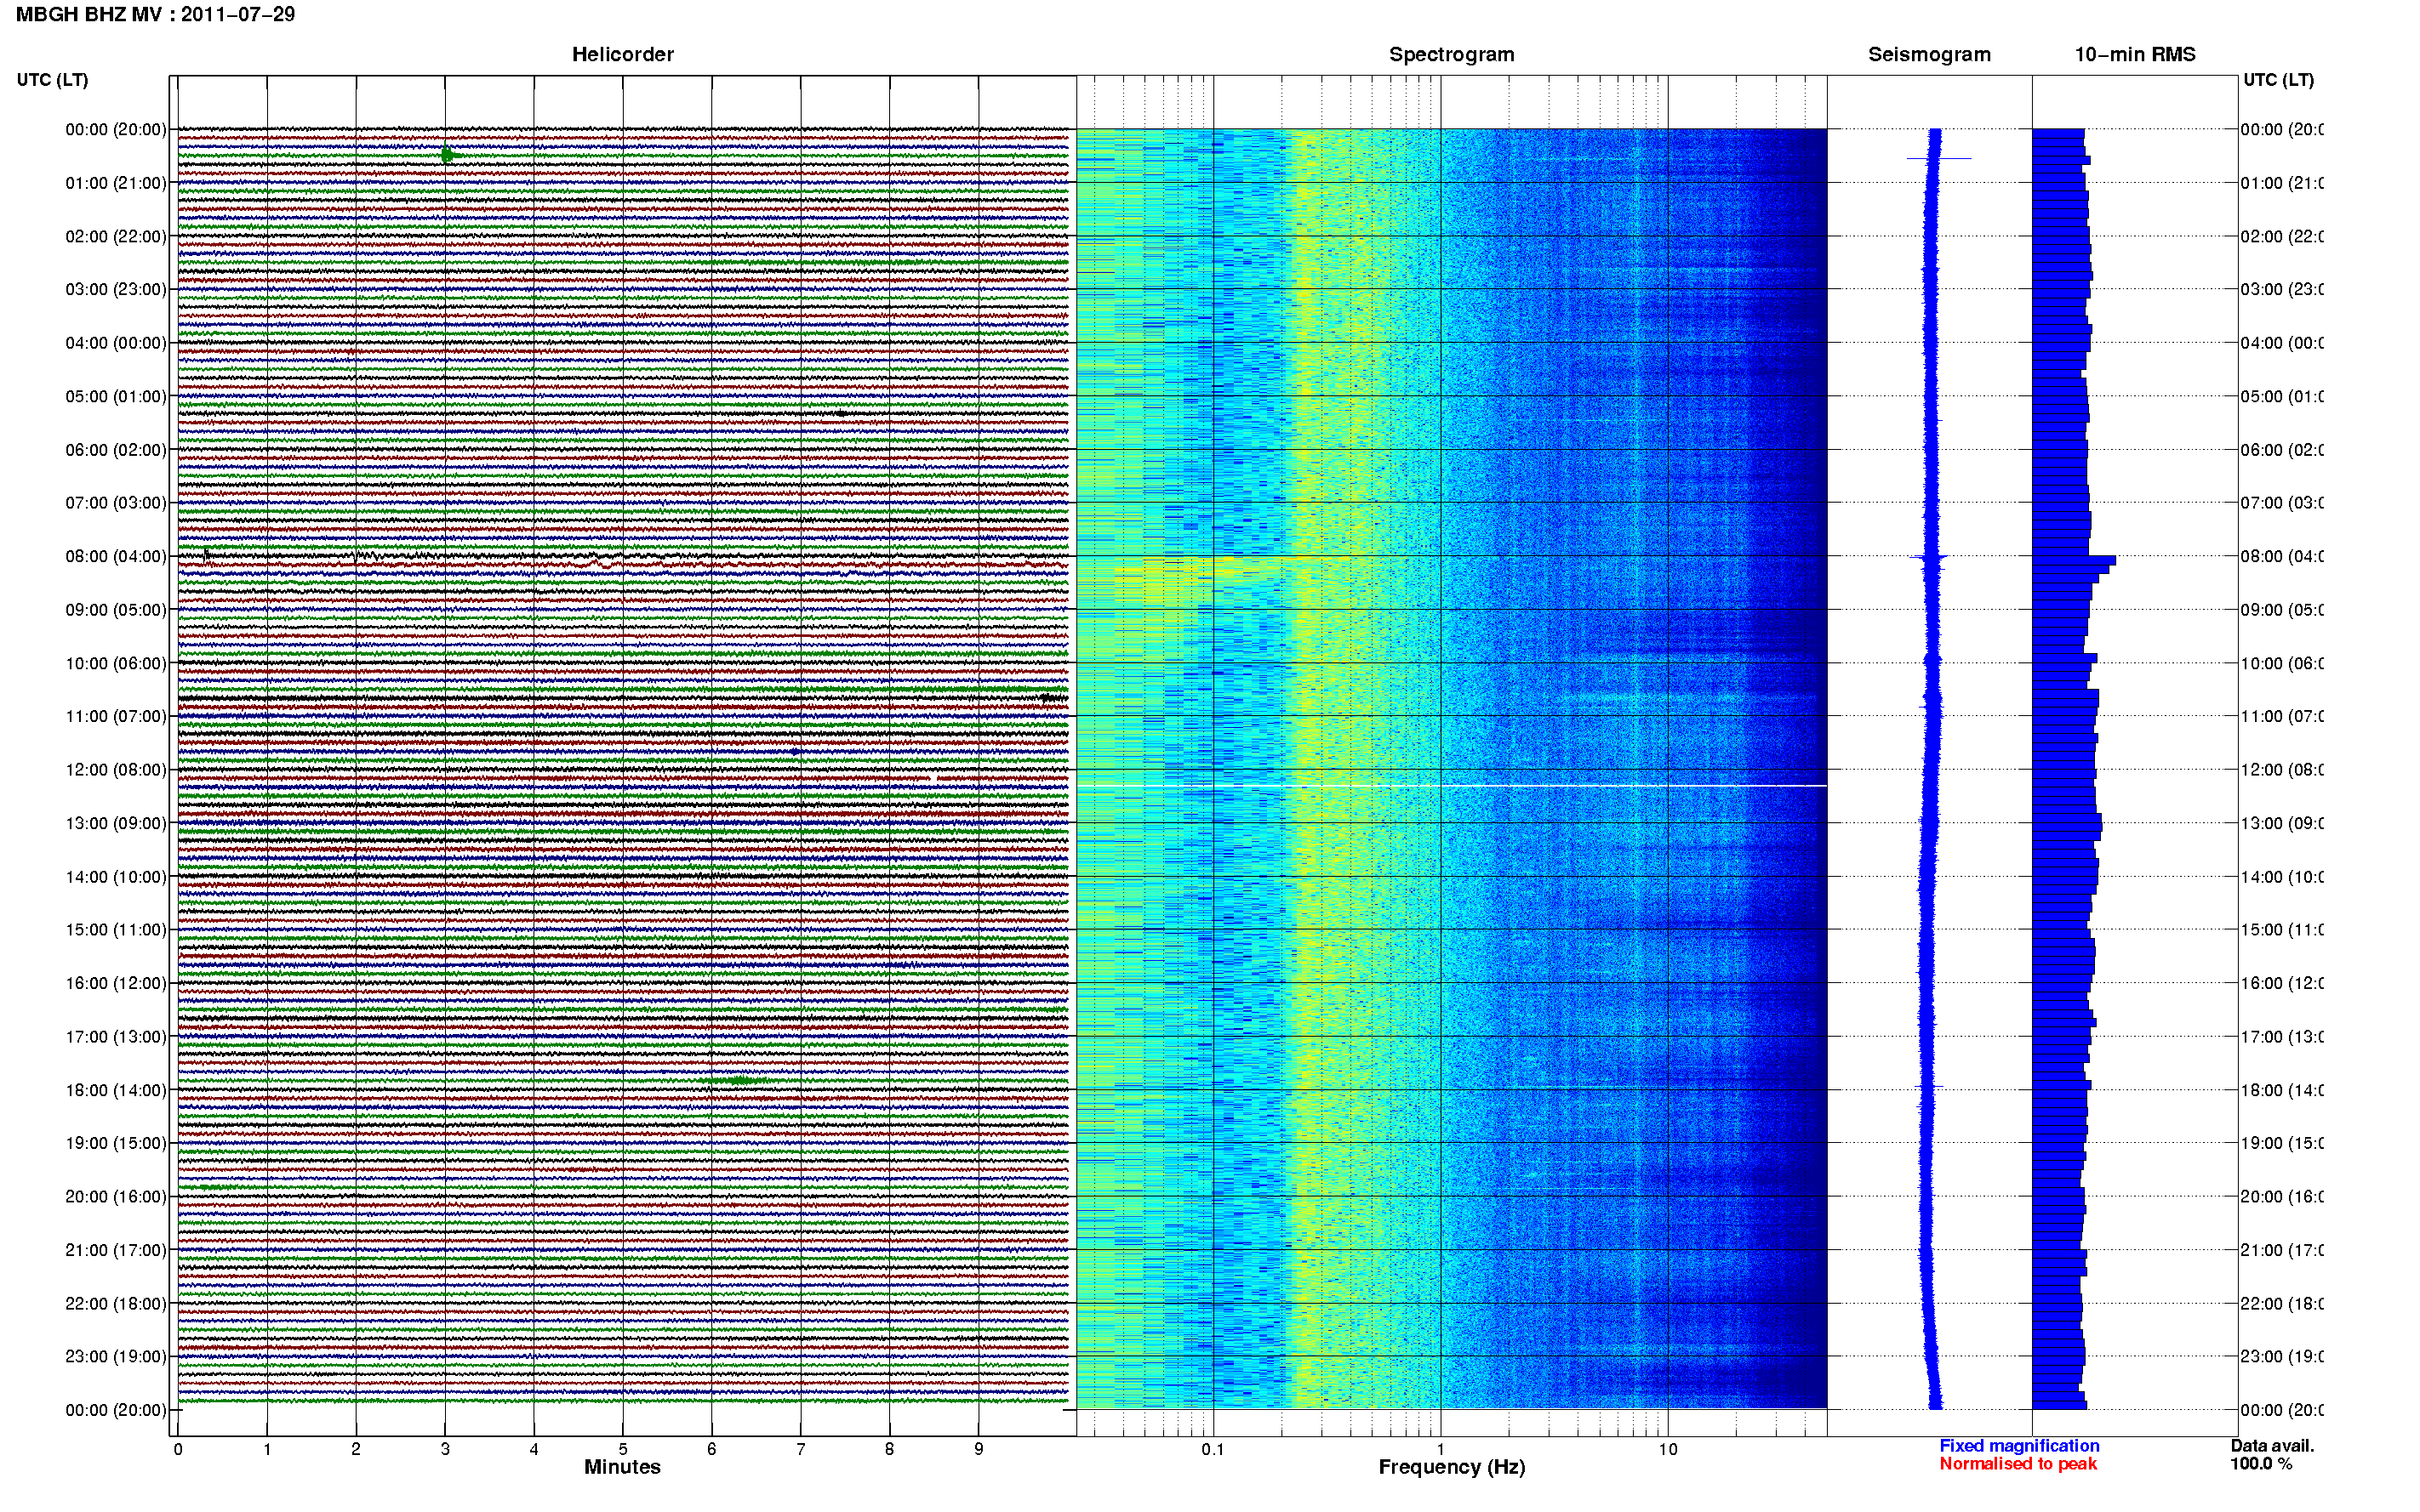Select the 'Spectrogram' panel heading
The width and height of the screenshot is (2420, 1512).
1452,54
